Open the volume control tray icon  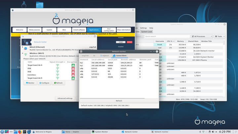[213, 132]
